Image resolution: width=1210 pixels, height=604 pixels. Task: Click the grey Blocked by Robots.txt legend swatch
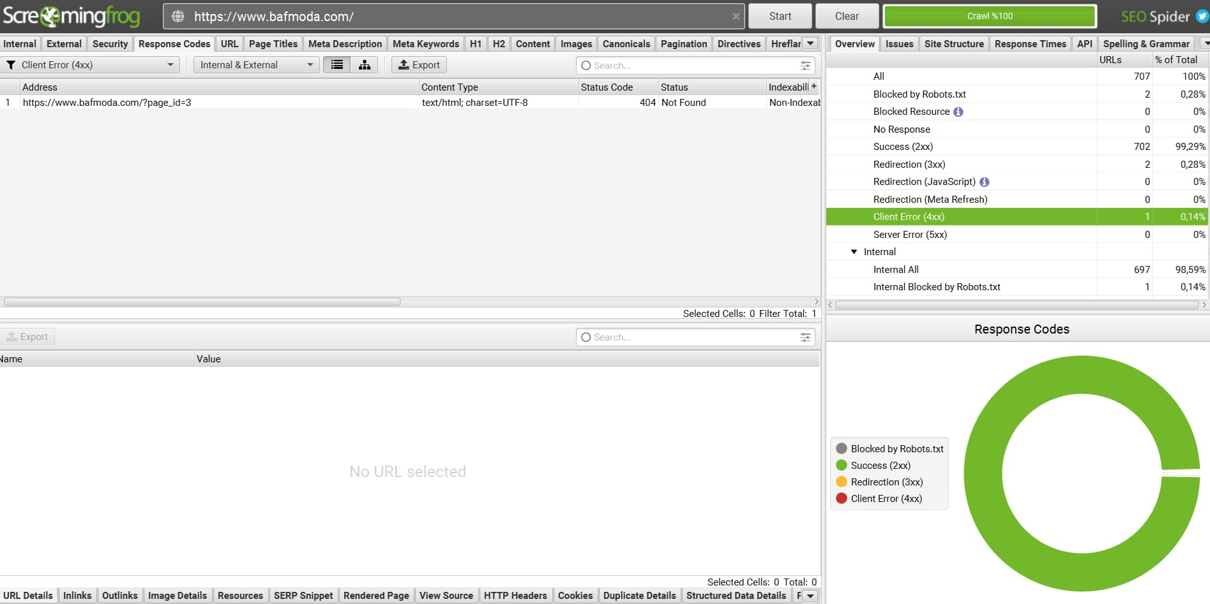[842, 449]
